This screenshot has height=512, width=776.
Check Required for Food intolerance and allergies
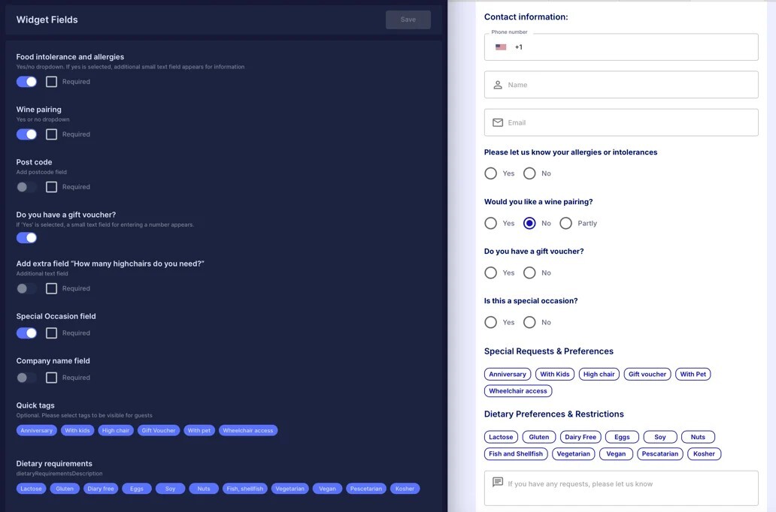(x=50, y=81)
